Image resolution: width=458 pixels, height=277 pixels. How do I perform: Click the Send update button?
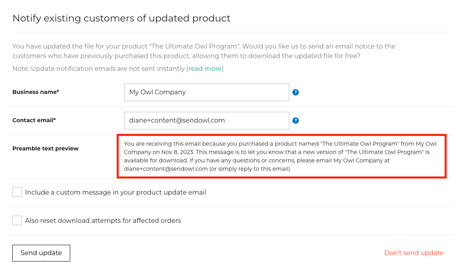[41, 253]
